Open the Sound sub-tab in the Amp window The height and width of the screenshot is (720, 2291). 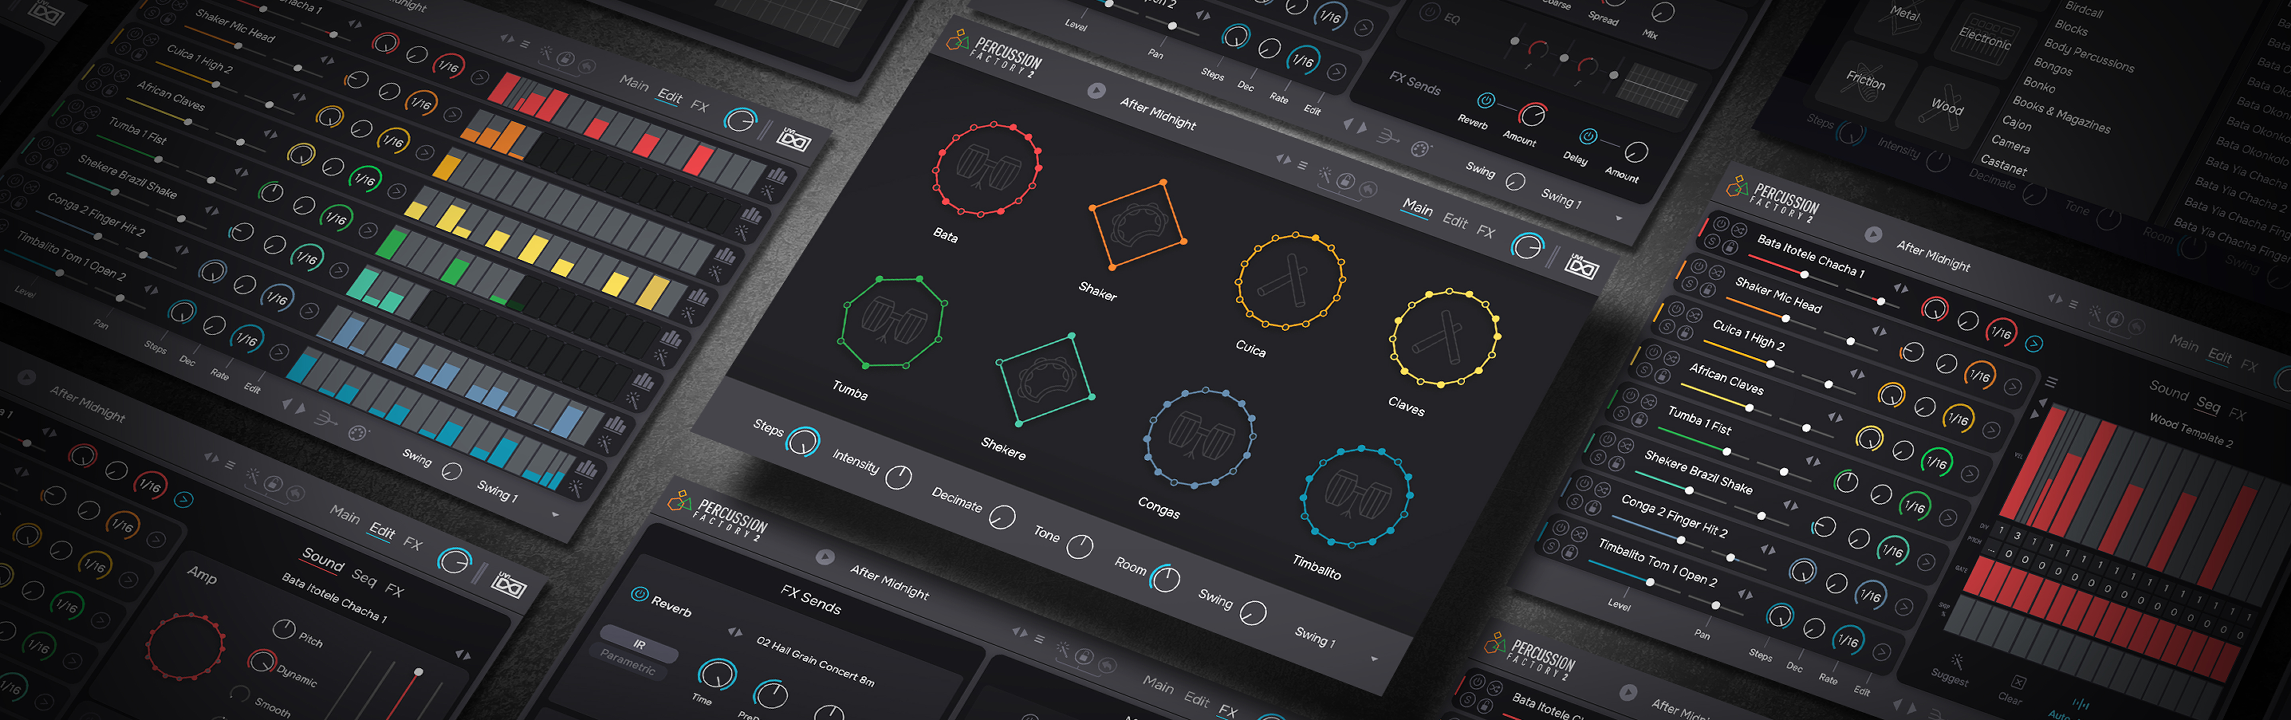click(323, 560)
